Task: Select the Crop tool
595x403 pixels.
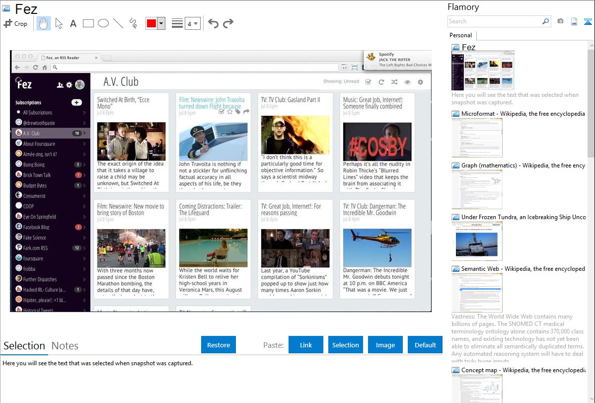Action: tap(15, 23)
